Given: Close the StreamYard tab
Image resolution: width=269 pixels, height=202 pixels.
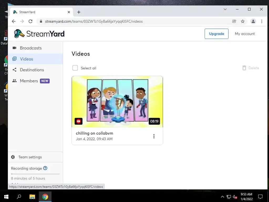Looking at the screenshot, I should (69, 12).
